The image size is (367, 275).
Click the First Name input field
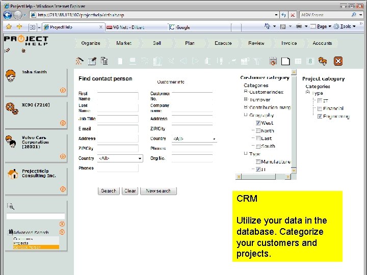(118, 96)
